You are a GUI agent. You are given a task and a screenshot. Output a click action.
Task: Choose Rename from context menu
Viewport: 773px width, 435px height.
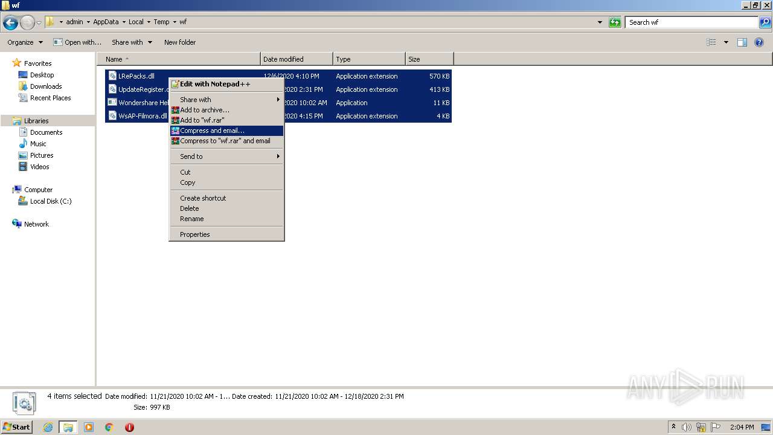coord(226,219)
